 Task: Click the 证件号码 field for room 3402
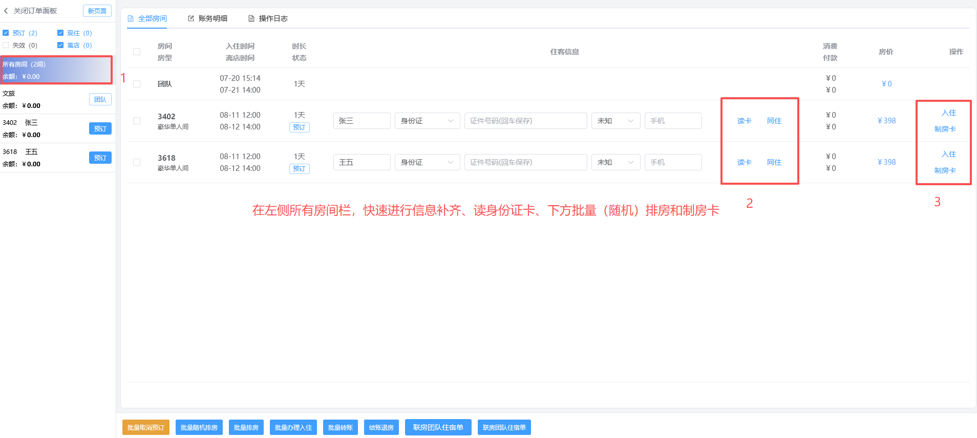click(x=526, y=121)
